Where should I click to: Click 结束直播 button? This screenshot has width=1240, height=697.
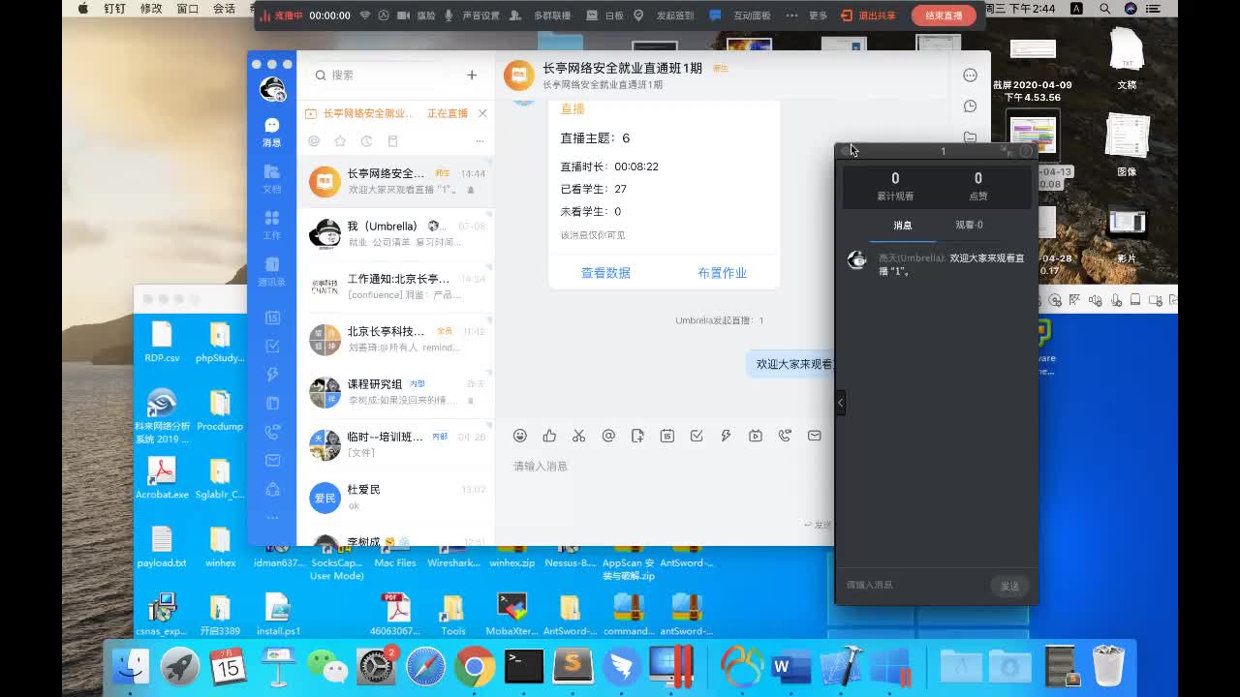[944, 15]
